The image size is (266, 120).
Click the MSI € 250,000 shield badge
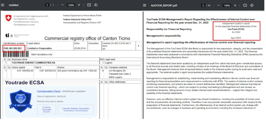coord(21,101)
